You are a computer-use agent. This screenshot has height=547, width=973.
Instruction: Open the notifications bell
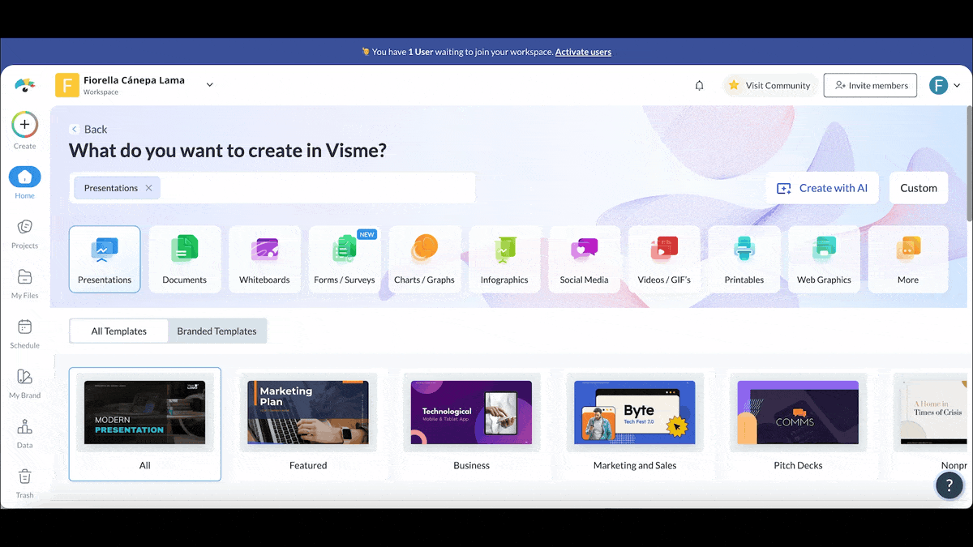pos(700,85)
